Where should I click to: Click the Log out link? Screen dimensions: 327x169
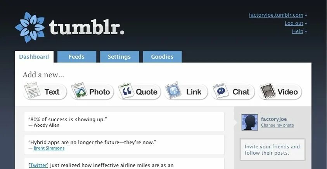click(x=294, y=23)
